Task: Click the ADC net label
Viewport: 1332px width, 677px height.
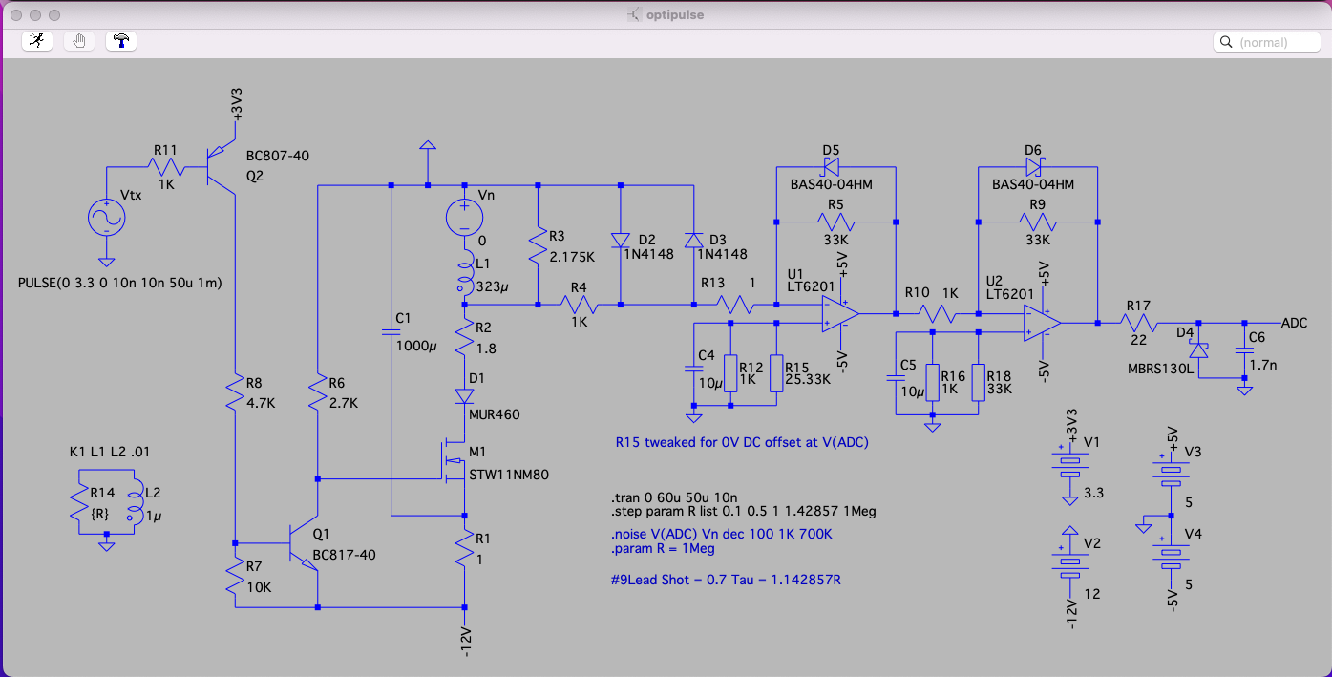Action: pos(1294,324)
